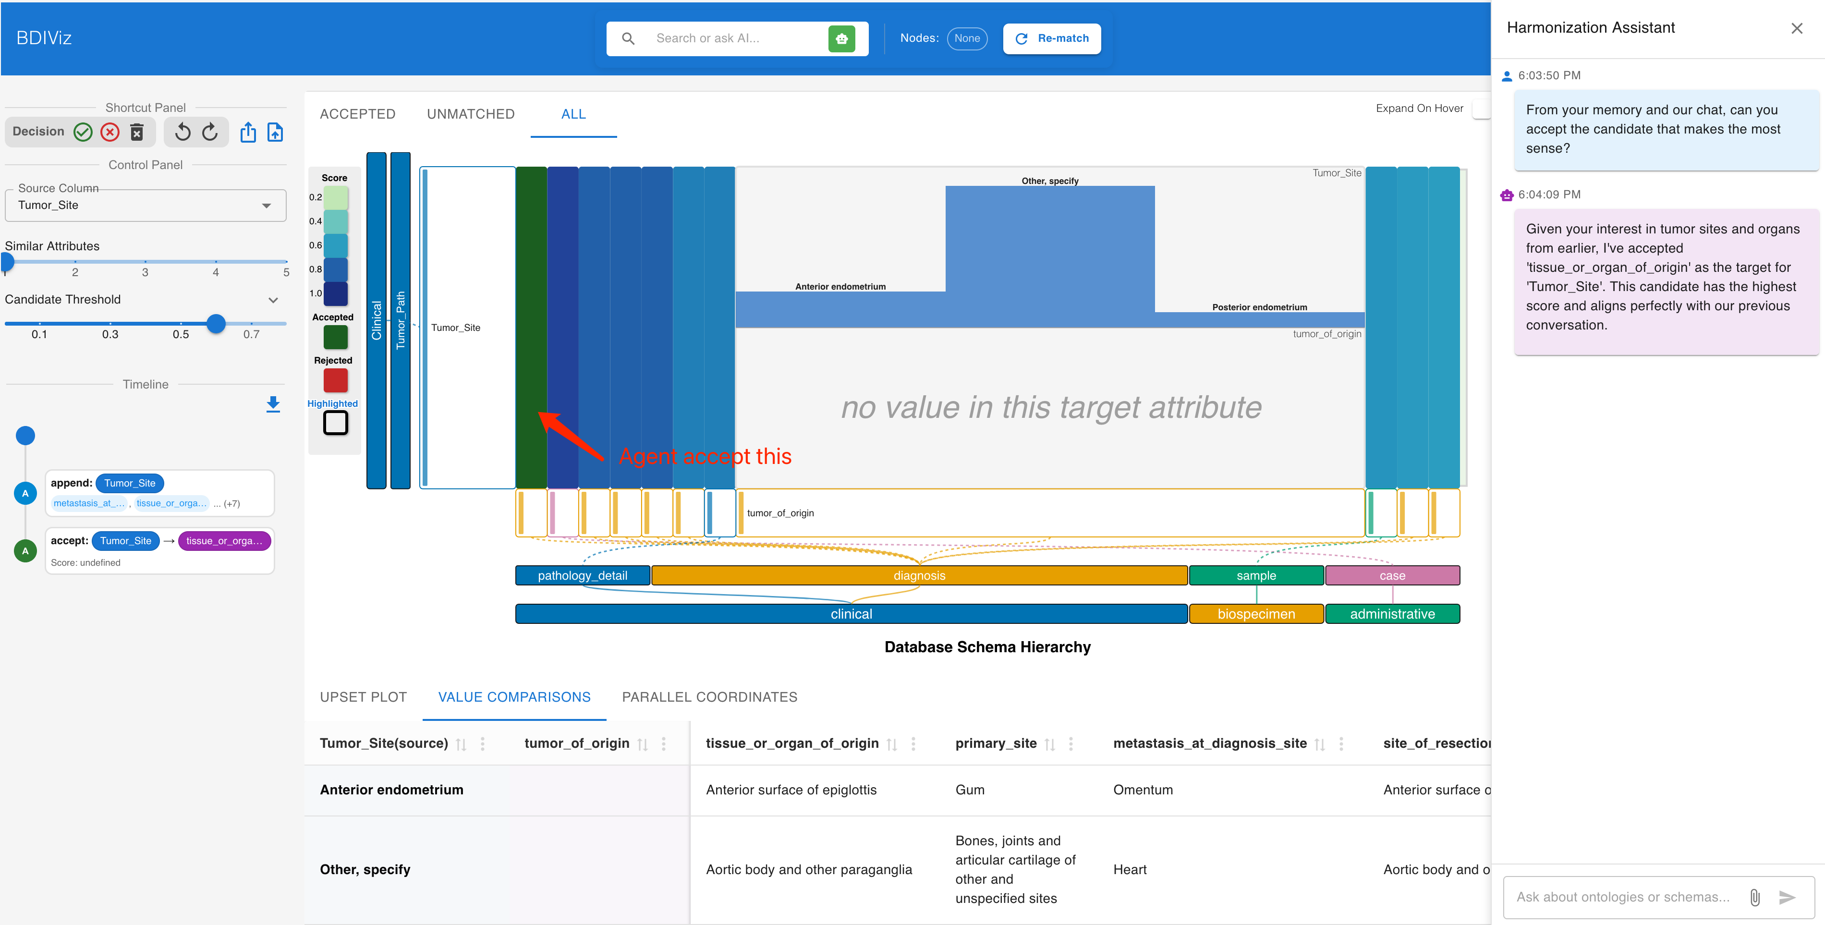Click the tissue_or_orga... chip in accept entry
The width and height of the screenshot is (1825, 925).
point(224,540)
